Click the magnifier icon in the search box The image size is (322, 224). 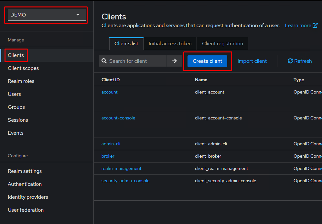click(x=104, y=61)
